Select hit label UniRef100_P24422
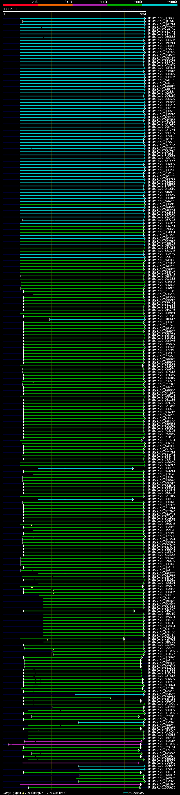Screen dimensions: 180x795 pos(161,437)
